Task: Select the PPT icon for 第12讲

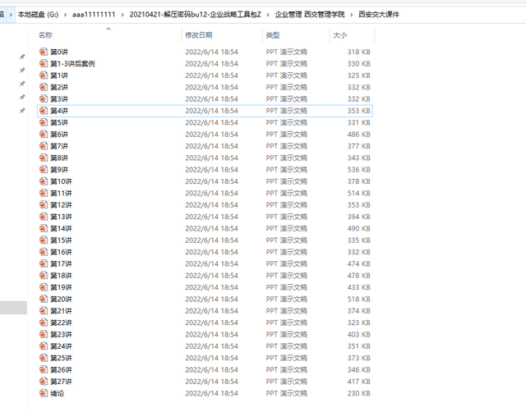Action: pyautogui.click(x=44, y=204)
